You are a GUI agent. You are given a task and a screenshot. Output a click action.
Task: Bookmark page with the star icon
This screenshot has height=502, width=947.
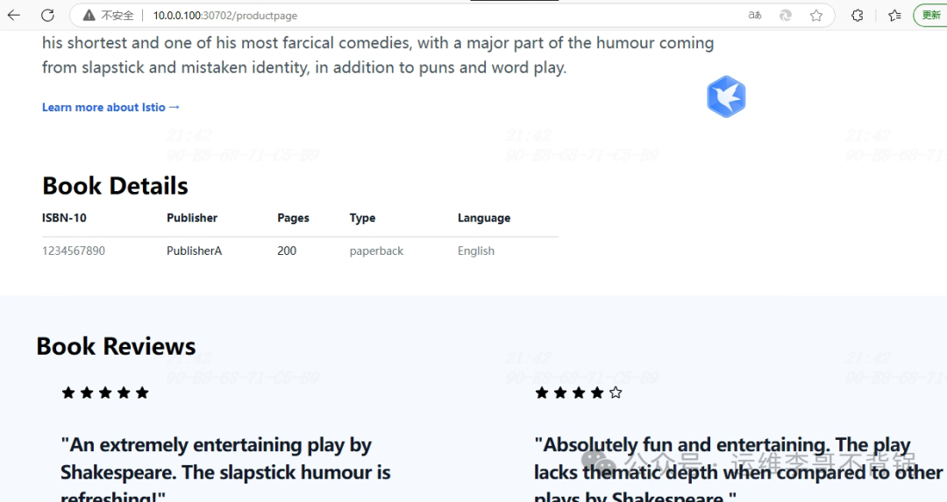816,15
